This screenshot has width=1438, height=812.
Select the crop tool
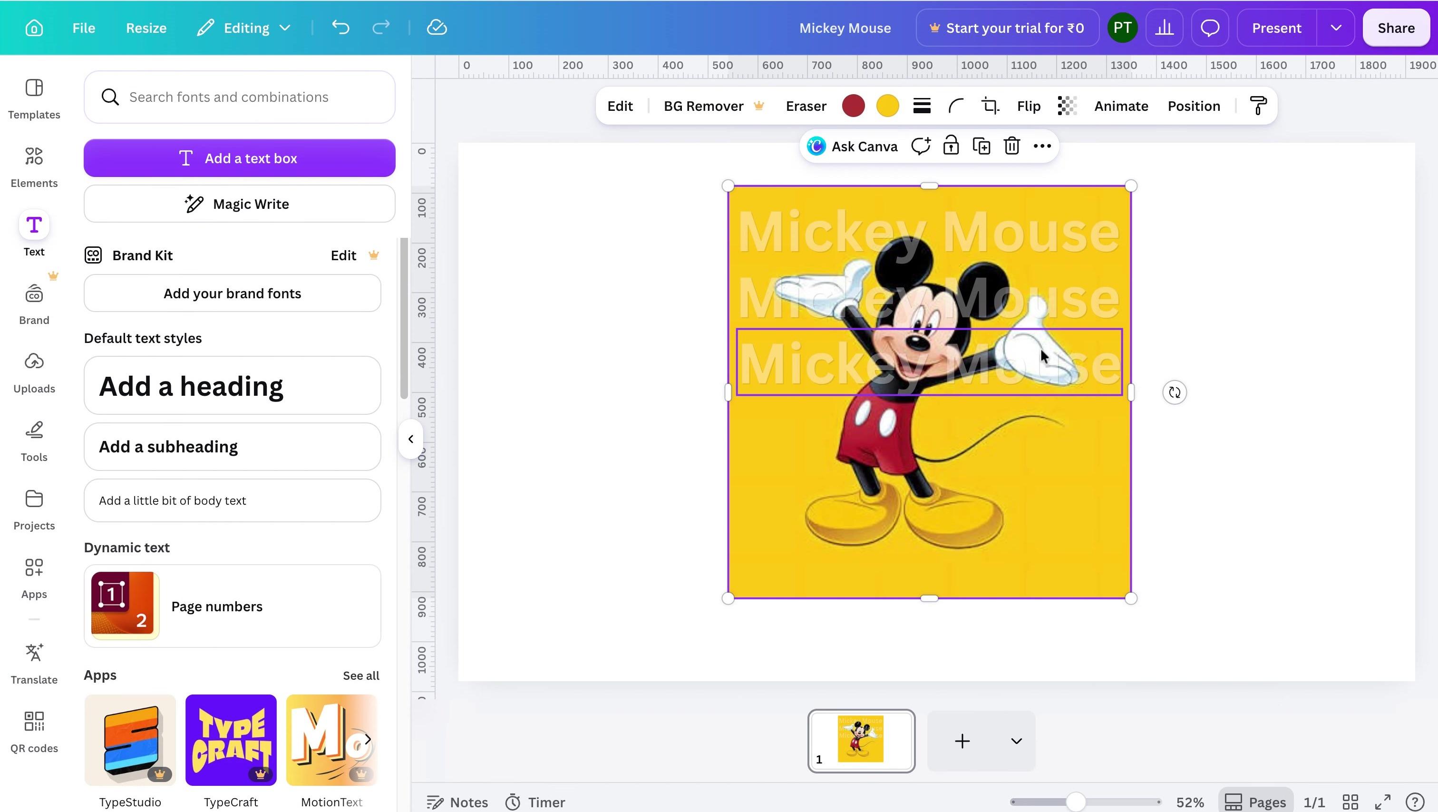pyautogui.click(x=991, y=106)
